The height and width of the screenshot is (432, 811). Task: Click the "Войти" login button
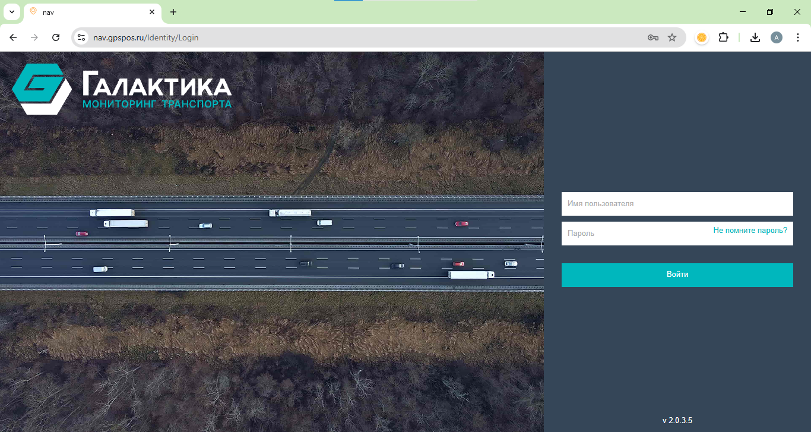pyautogui.click(x=677, y=275)
